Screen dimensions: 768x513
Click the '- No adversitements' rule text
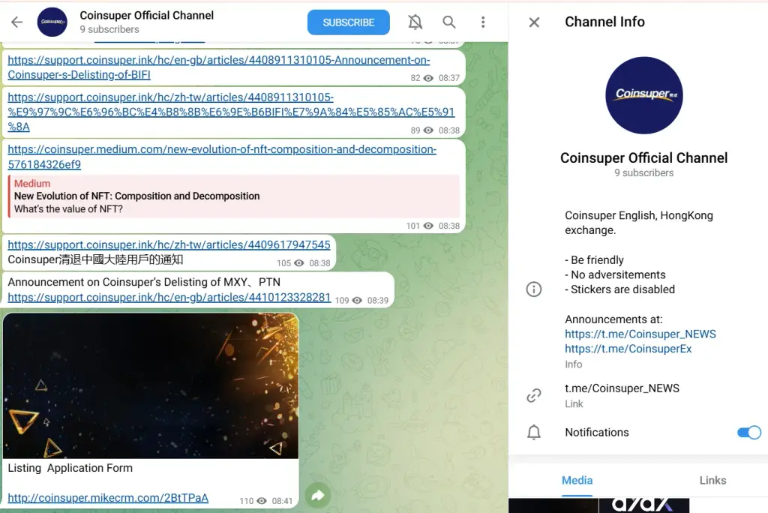pos(615,274)
